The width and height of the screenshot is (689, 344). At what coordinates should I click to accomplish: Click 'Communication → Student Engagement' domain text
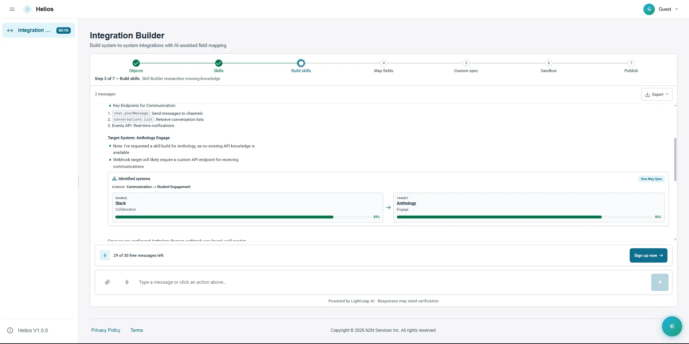tap(158, 187)
